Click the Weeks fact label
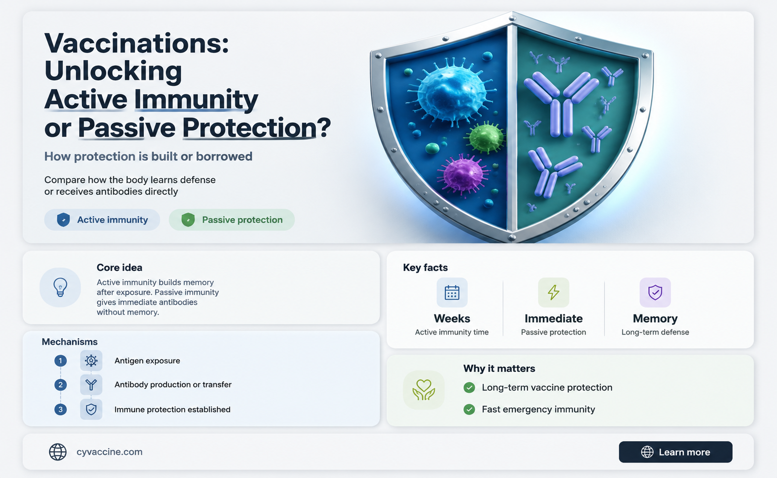 pyautogui.click(x=452, y=319)
